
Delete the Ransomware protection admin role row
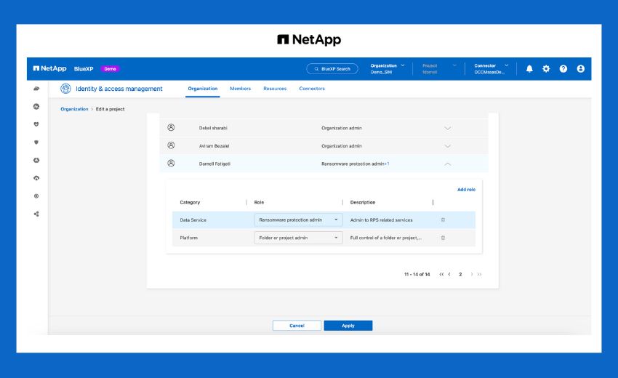click(443, 220)
